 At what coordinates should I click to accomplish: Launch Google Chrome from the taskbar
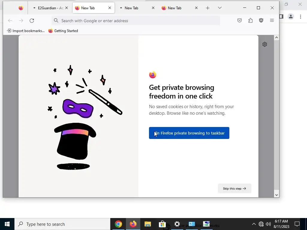click(118, 224)
